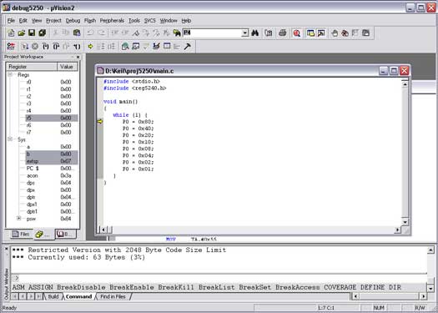
Task: Click the Open file folder icon
Action: pyautogui.click(x=22, y=33)
